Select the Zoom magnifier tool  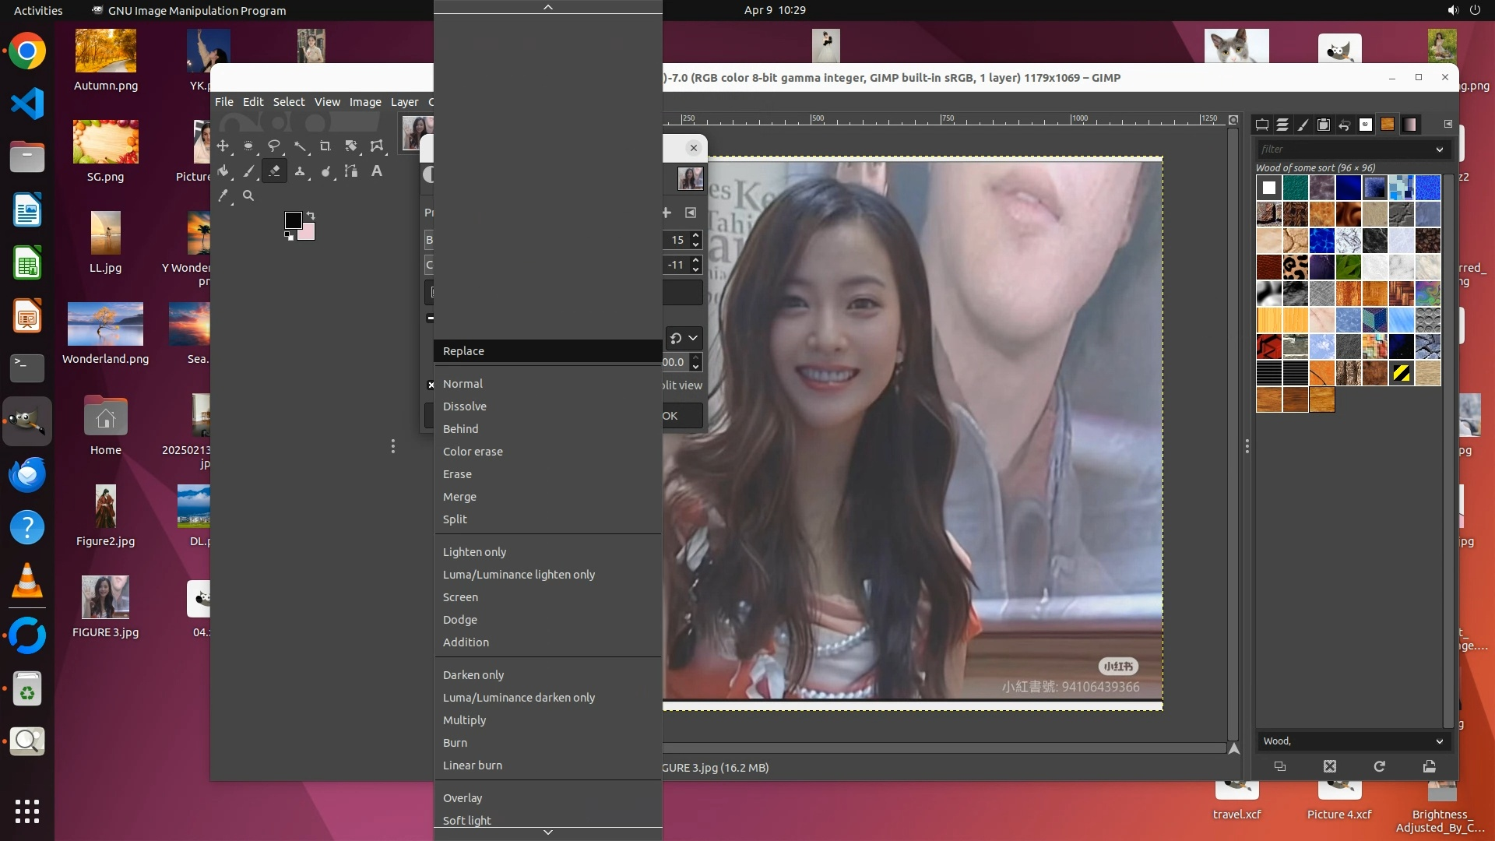[248, 196]
